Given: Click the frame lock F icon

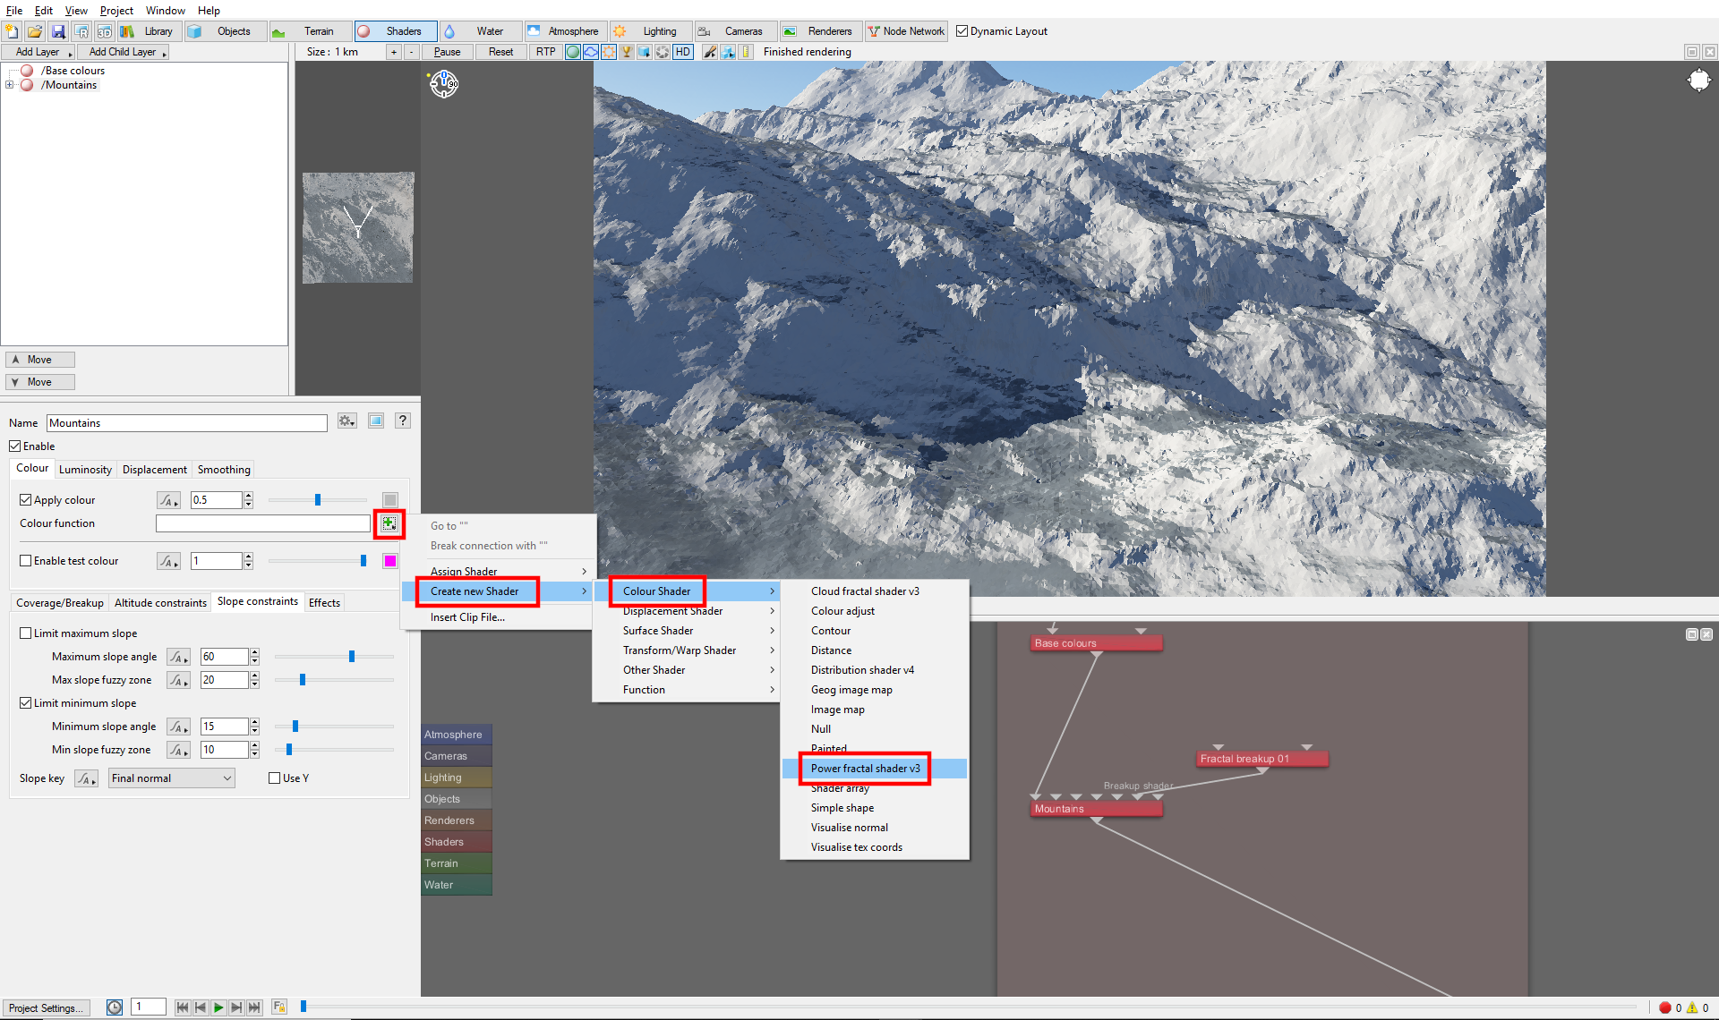Looking at the screenshot, I should point(279,1007).
